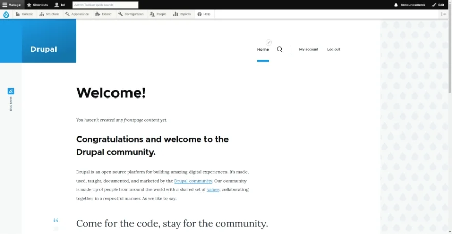
Task: Open the Appearance admin menu
Action: pyautogui.click(x=77, y=14)
